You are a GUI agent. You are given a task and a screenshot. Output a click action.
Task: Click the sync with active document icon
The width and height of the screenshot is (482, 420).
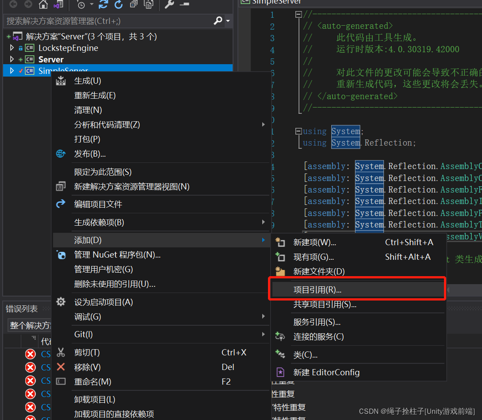pyautogui.click(x=103, y=4)
